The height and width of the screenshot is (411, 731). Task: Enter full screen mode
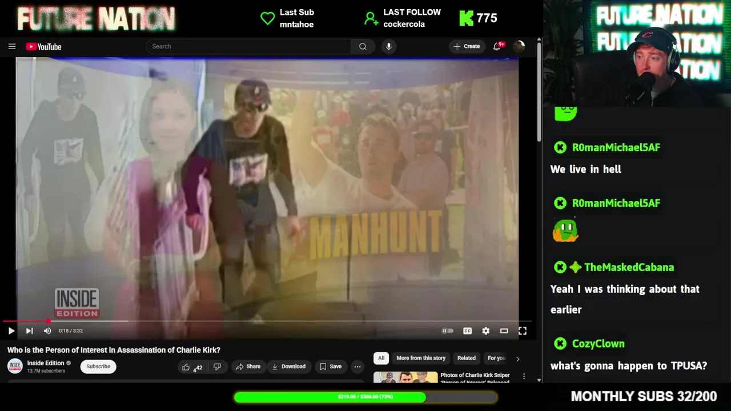(522, 331)
